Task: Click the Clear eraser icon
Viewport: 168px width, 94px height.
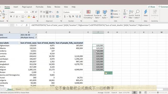Action: coord(125,17)
